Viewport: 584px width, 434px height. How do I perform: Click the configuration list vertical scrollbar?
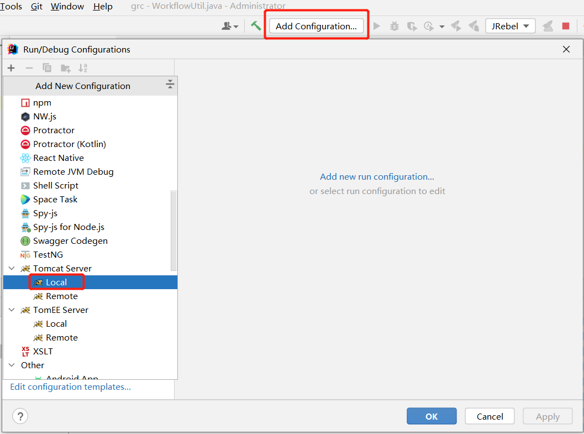[x=173, y=230]
